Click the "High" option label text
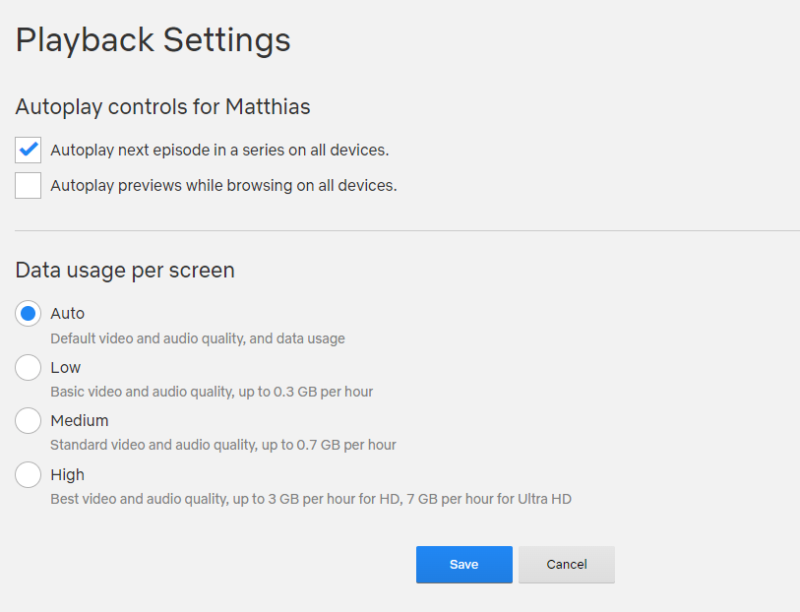The height and width of the screenshot is (612, 800). pos(68,475)
